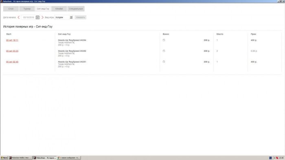Select the Специальные tab
Viewport: 285px width, 160px height.
pyautogui.click(x=76, y=9)
